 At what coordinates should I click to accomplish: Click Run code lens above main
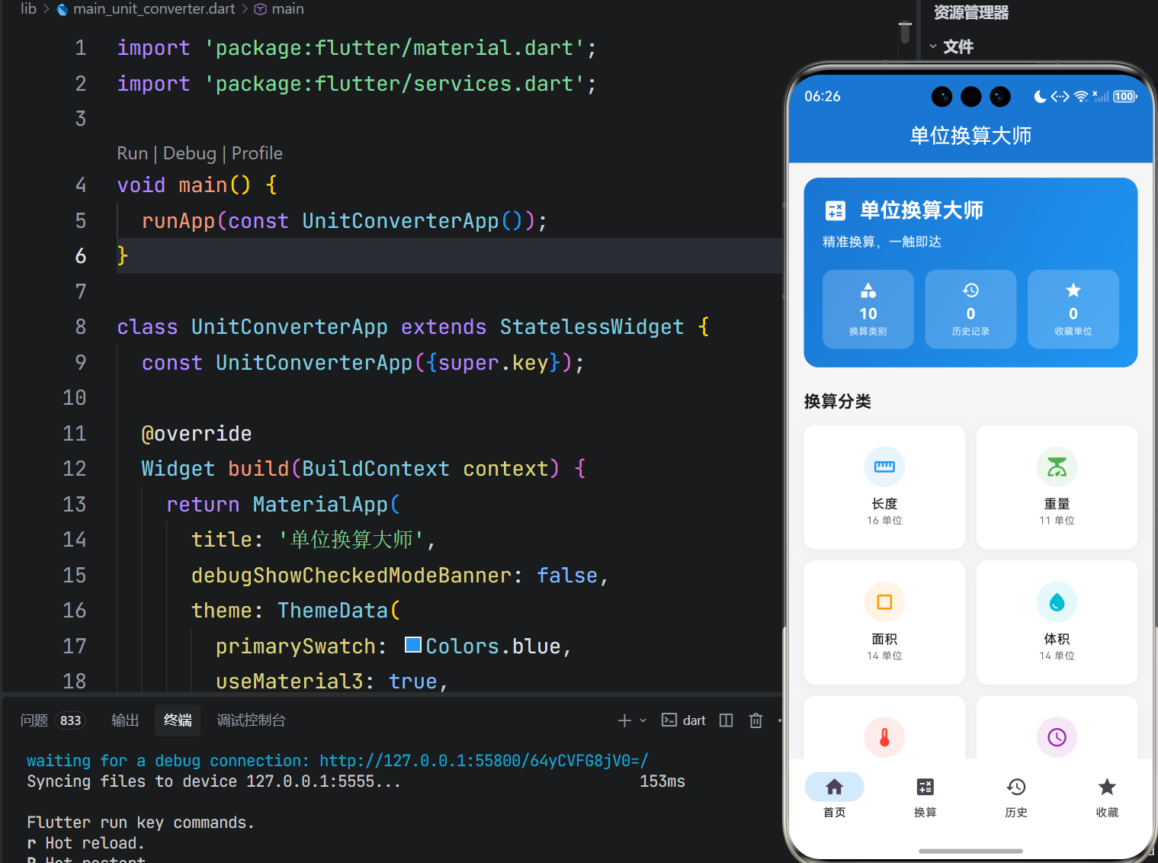pos(133,153)
